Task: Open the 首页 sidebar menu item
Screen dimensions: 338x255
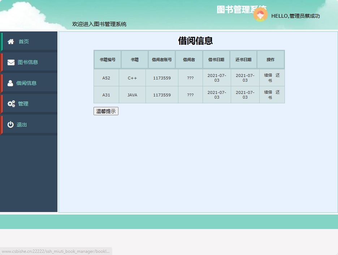Action: [x=24, y=41]
